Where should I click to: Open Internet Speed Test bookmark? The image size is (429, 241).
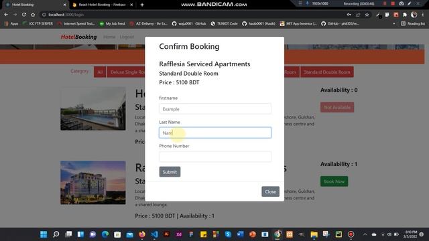(x=76, y=24)
